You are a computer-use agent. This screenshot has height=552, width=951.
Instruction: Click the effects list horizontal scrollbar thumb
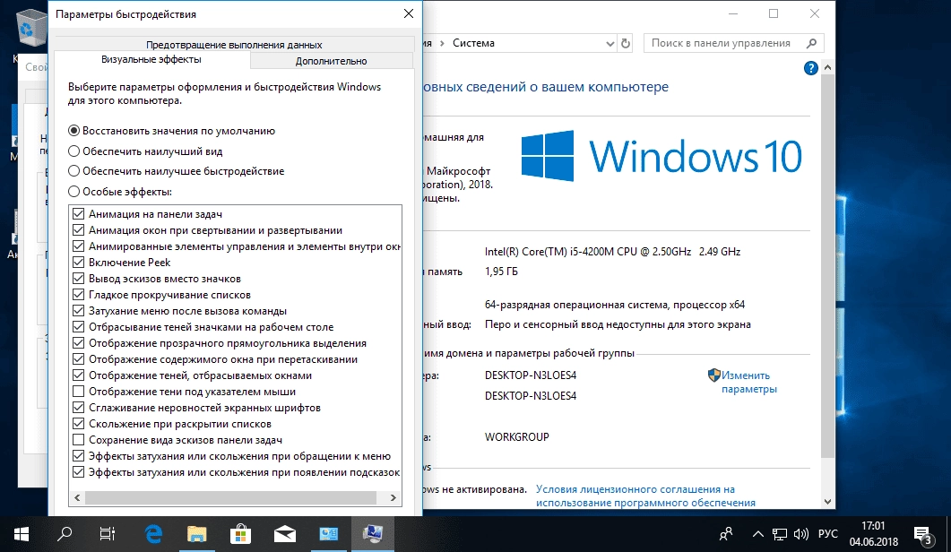[x=230, y=497]
